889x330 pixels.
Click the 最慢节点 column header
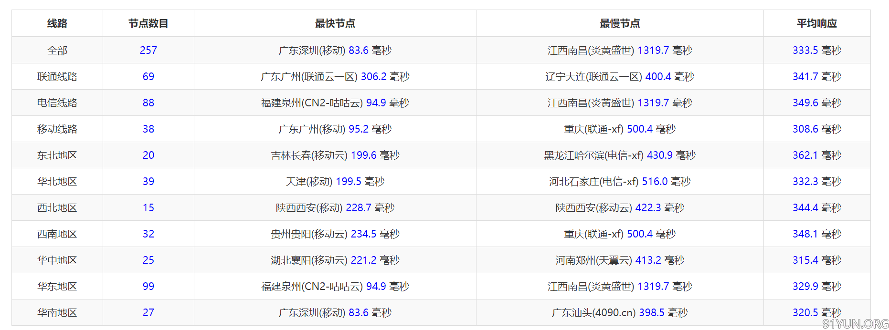[x=620, y=23]
